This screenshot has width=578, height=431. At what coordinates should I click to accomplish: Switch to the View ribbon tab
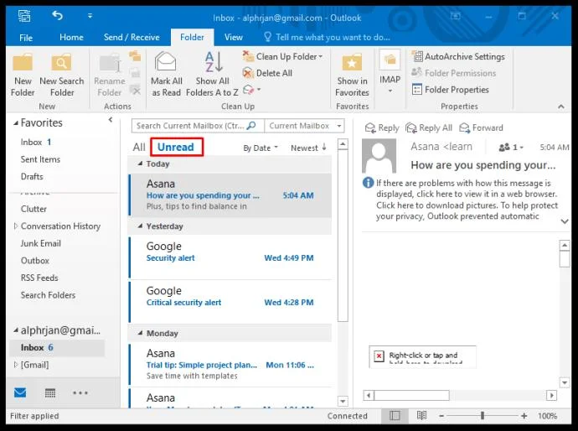[234, 38]
